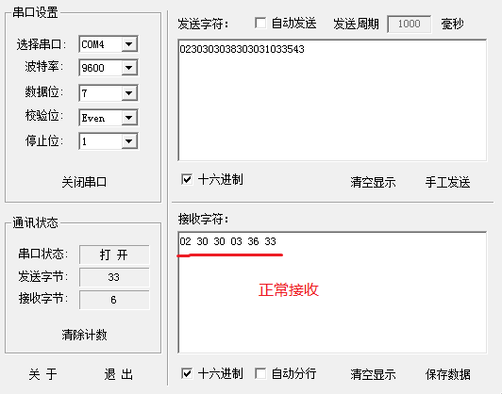Open the 关于 about button
The height and width of the screenshot is (394, 502).
click(x=42, y=374)
